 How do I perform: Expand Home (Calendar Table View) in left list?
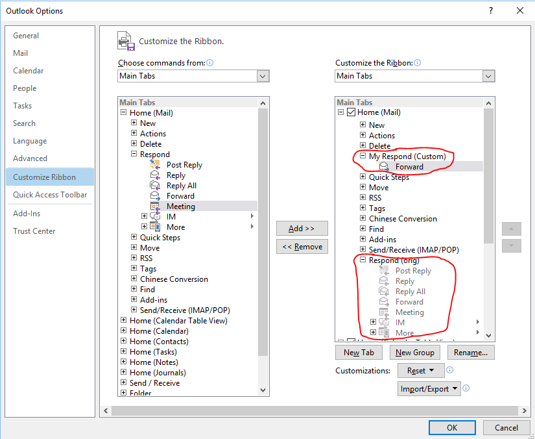tap(123, 320)
